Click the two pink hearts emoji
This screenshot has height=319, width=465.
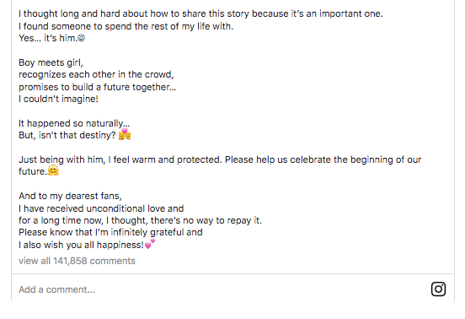coord(150,244)
